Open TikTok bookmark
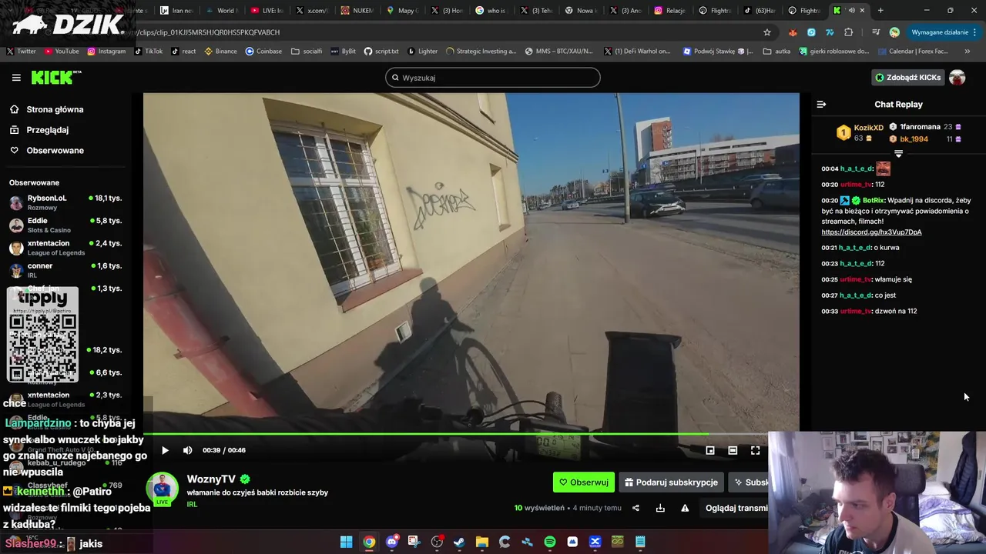This screenshot has width=986, height=554. tap(148, 52)
